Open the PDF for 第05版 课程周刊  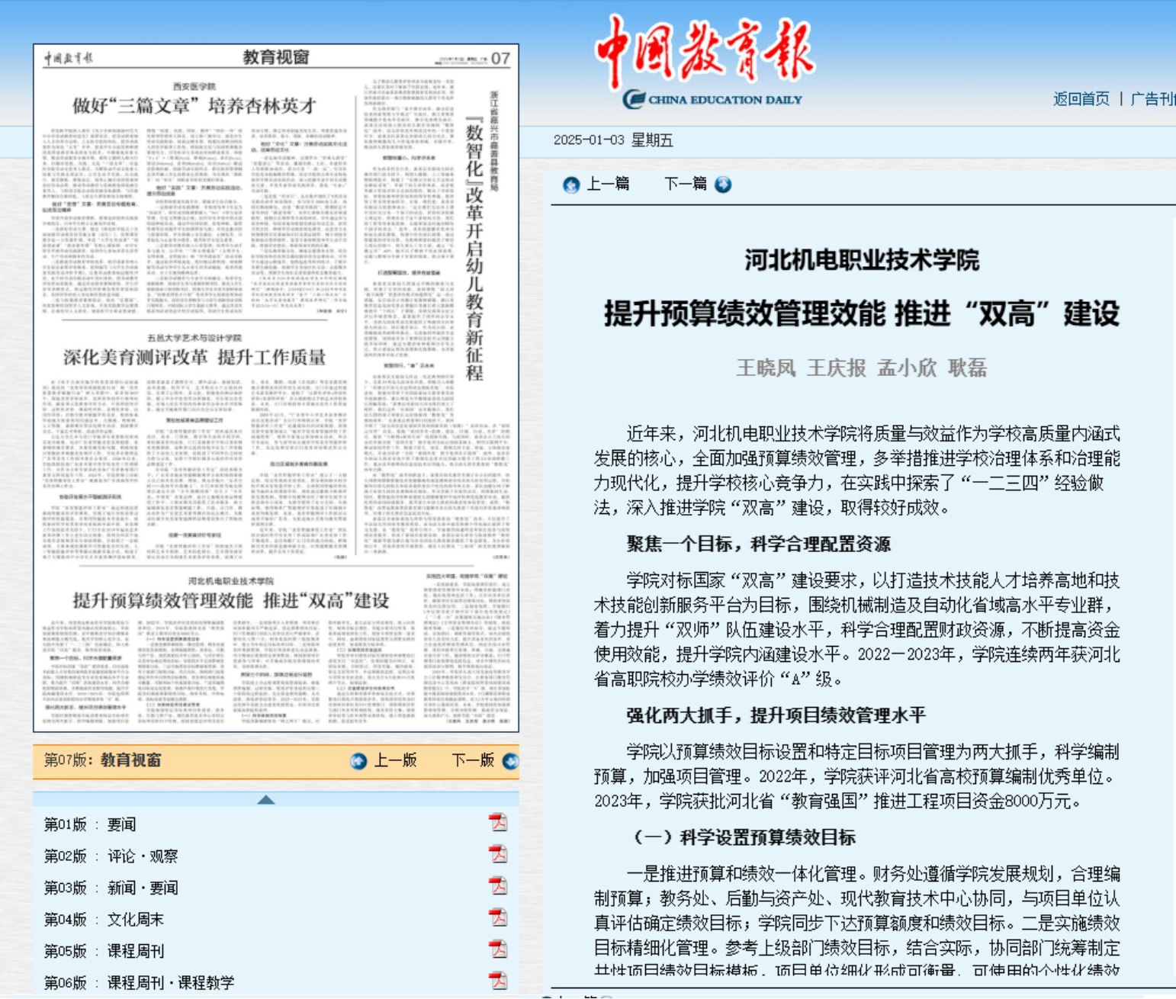tap(498, 949)
